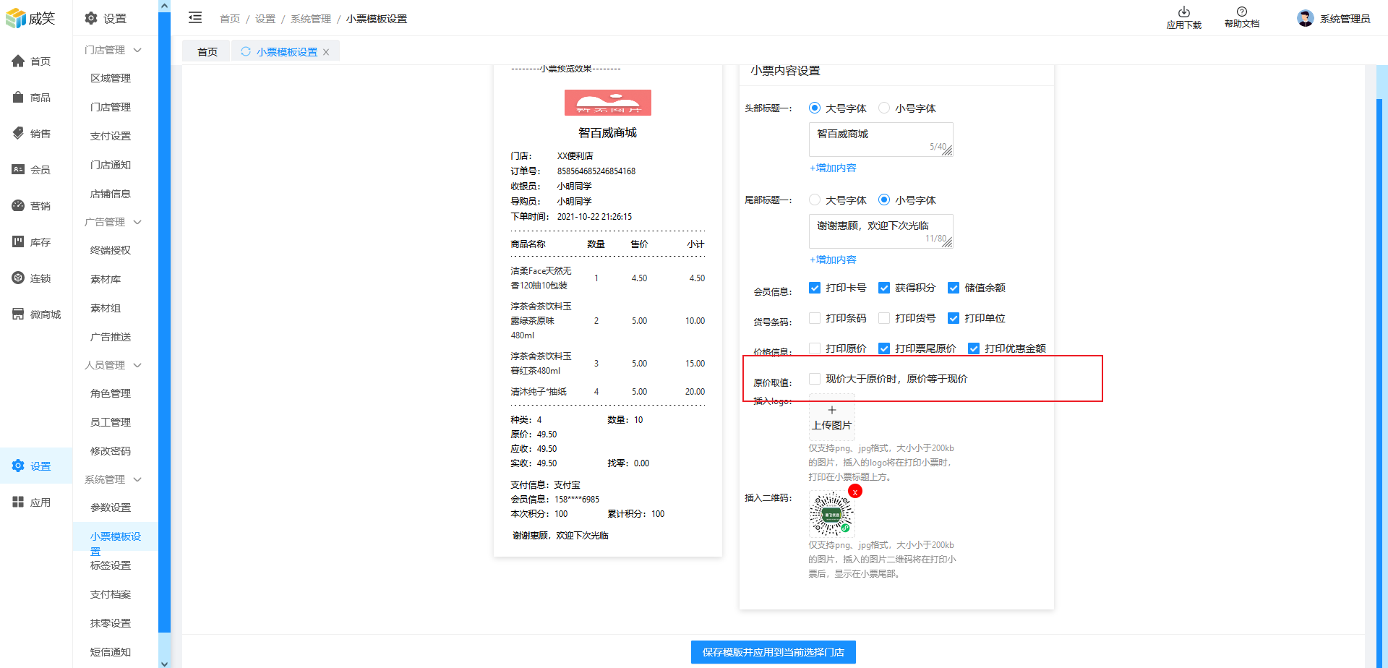Click the sidebar collapse hamburger icon
Image resolution: width=1388 pixels, height=668 pixels.
point(195,18)
